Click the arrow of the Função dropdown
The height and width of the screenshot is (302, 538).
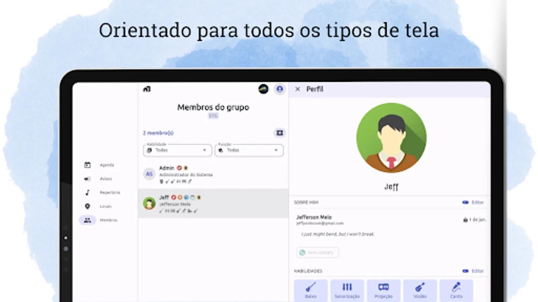pyautogui.click(x=276, y=150)
